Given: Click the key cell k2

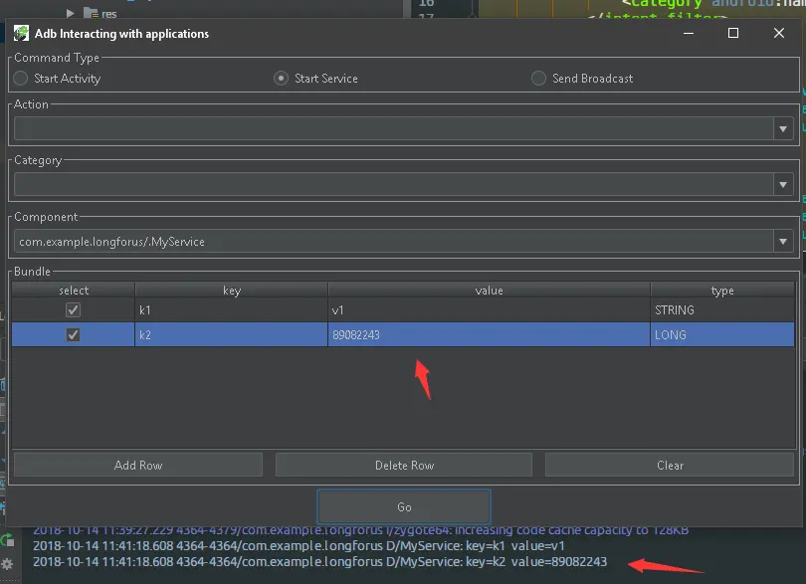Looking at the screenshot, I should click(231, 334).
